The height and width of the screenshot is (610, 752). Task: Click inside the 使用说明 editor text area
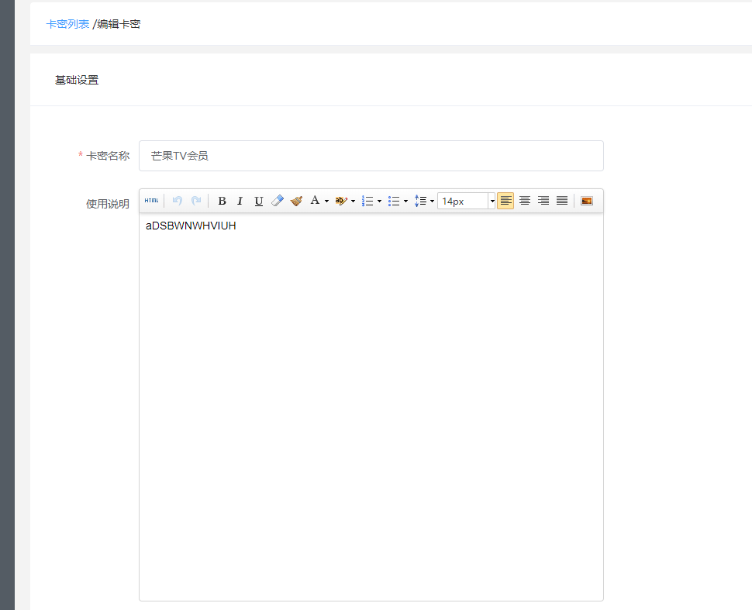[371, 407]
